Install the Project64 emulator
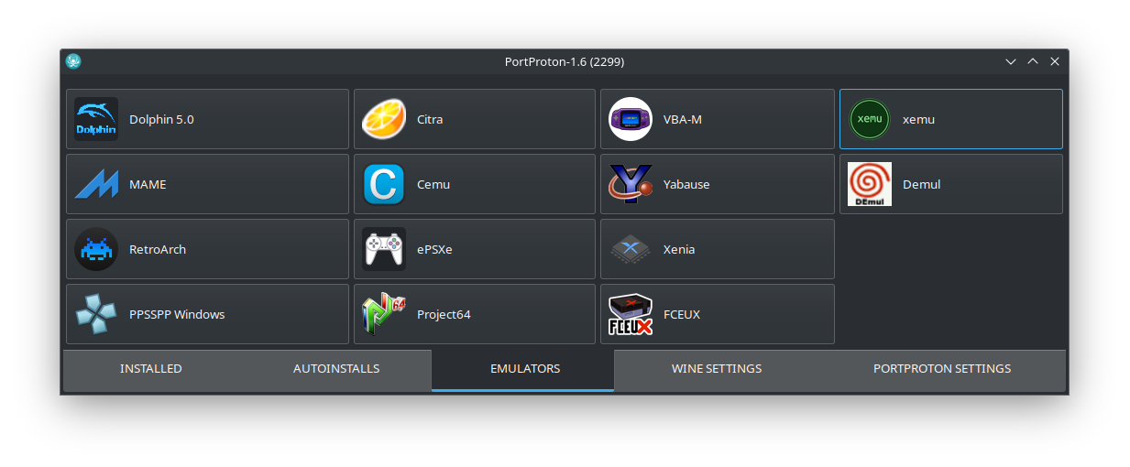Screen dimensions: 1130x467 475,314
